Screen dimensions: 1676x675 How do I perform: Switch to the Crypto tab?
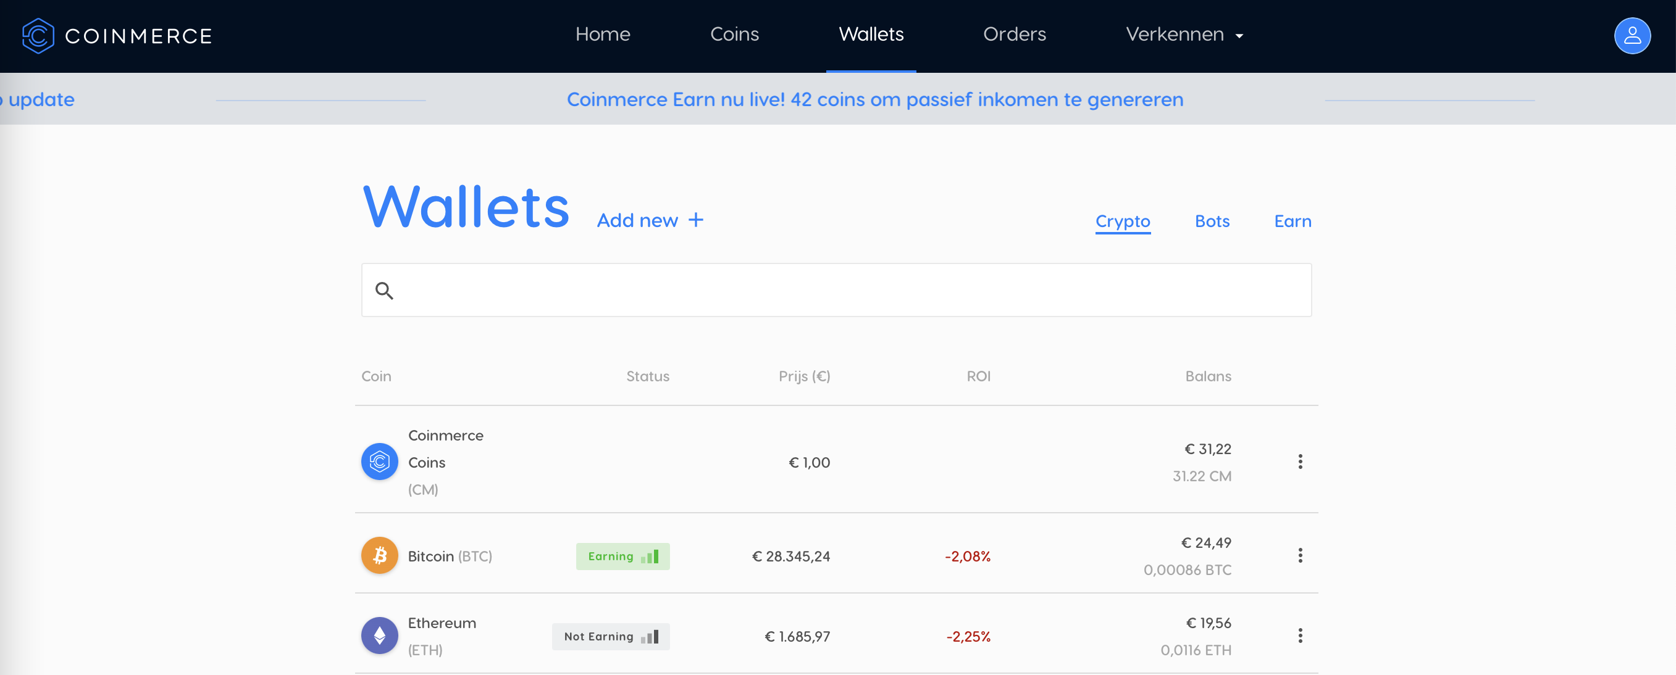[x=1122, y=222]
